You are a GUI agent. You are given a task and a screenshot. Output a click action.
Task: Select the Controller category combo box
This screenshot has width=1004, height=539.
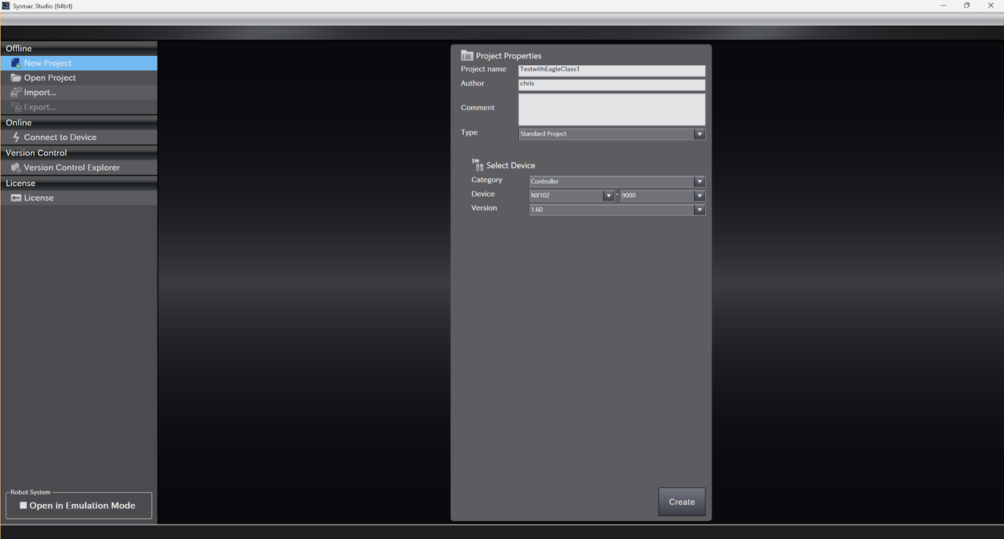click(617, 182)
